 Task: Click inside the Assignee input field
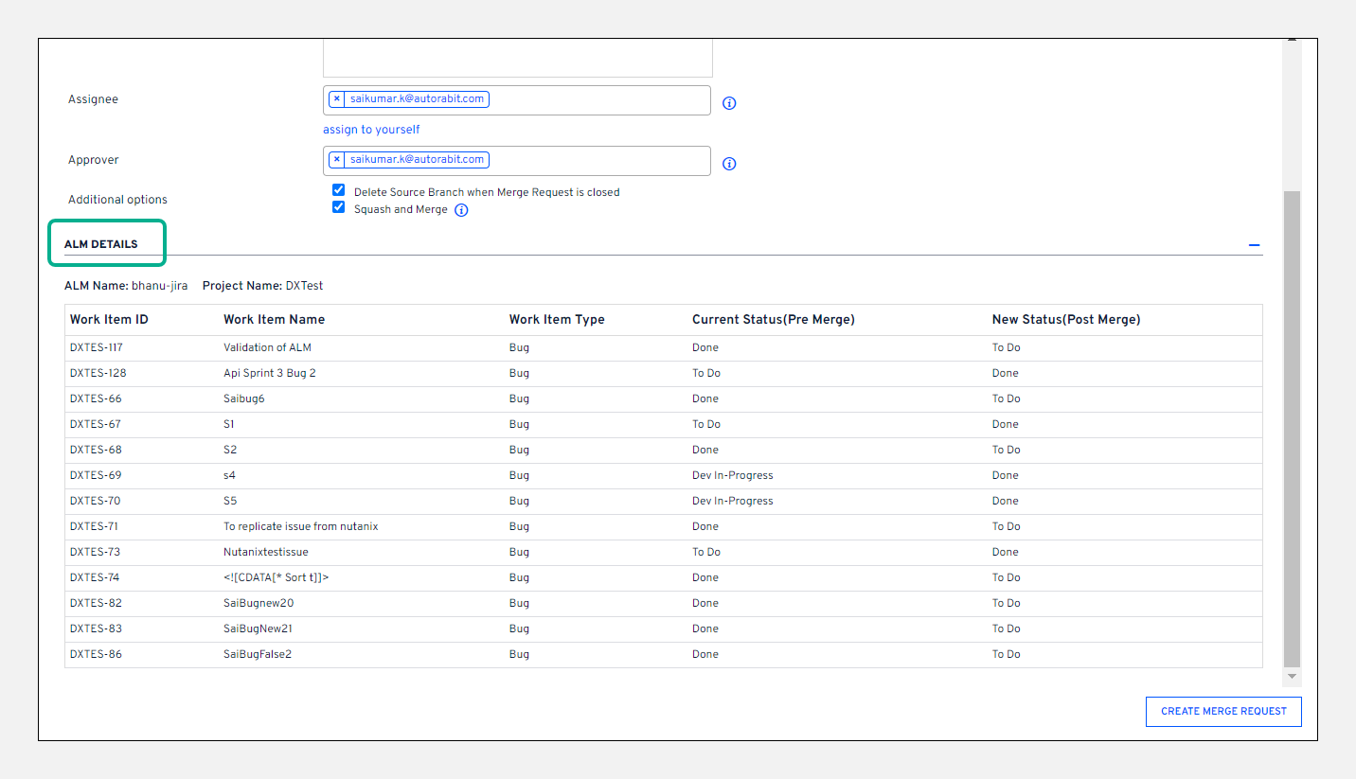[x=597, y=100]
